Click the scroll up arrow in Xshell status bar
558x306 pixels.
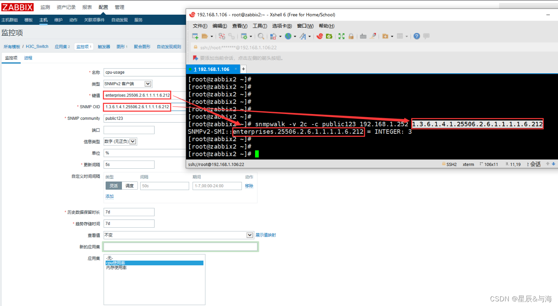click(548, 164)
